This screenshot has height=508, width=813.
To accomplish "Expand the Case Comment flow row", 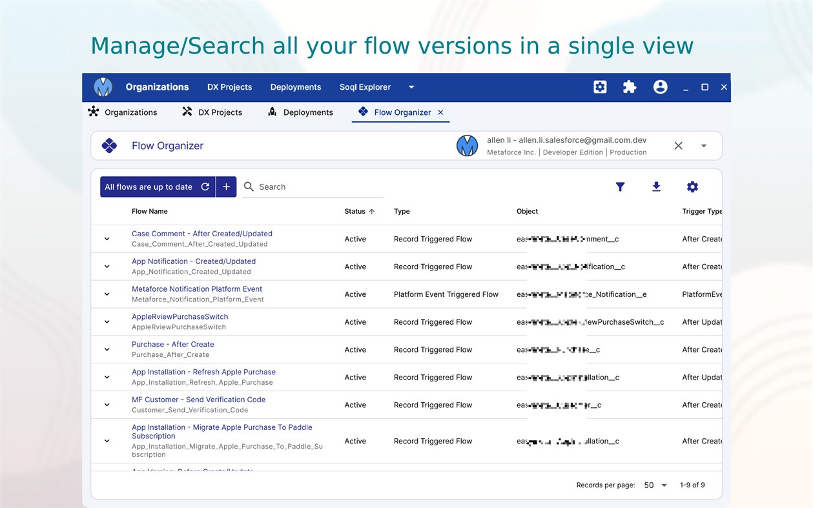I will tap(107, 239).
